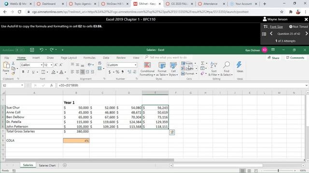The height and width of the screenshot is (173, 309).
Task: Switch to Page Break Preview view
Action: [x=256, y=171]
